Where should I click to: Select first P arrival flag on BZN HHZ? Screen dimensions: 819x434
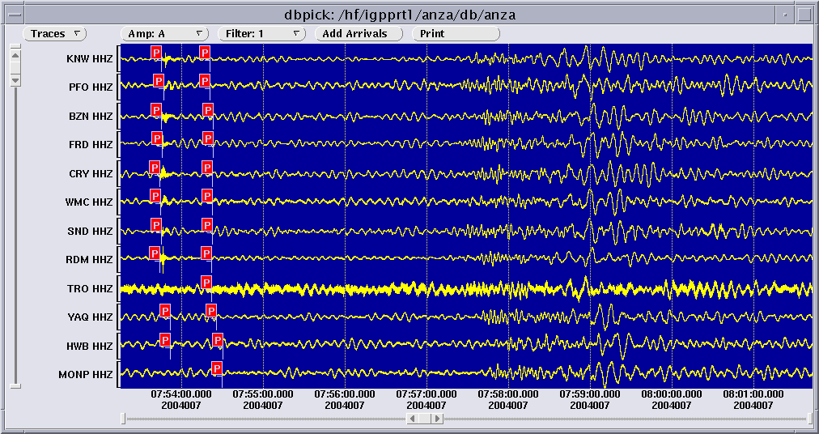click(x=156, y=110)
